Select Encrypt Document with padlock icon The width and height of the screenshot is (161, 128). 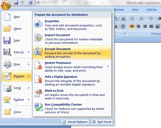coord(72,53)
